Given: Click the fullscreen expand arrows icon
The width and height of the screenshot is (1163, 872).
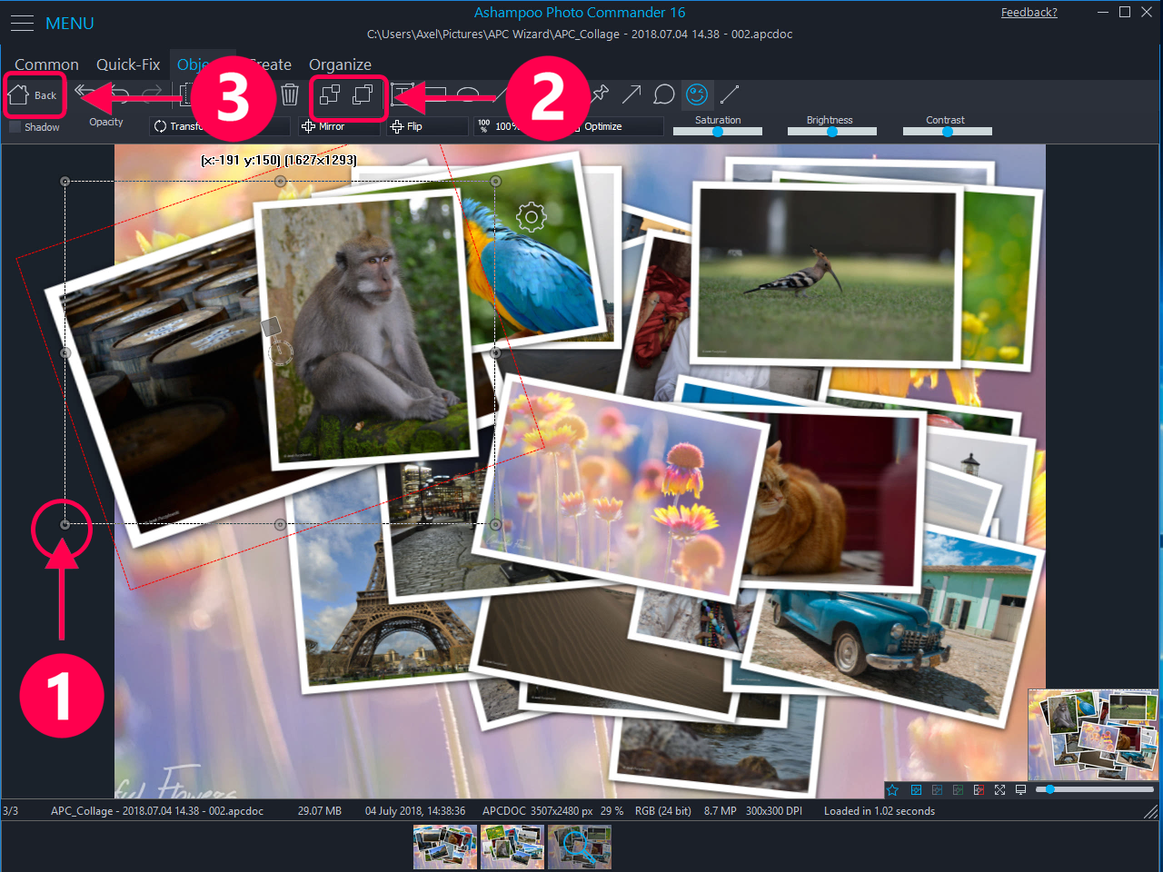Looking at the screenshot, I should pos(999,790).
